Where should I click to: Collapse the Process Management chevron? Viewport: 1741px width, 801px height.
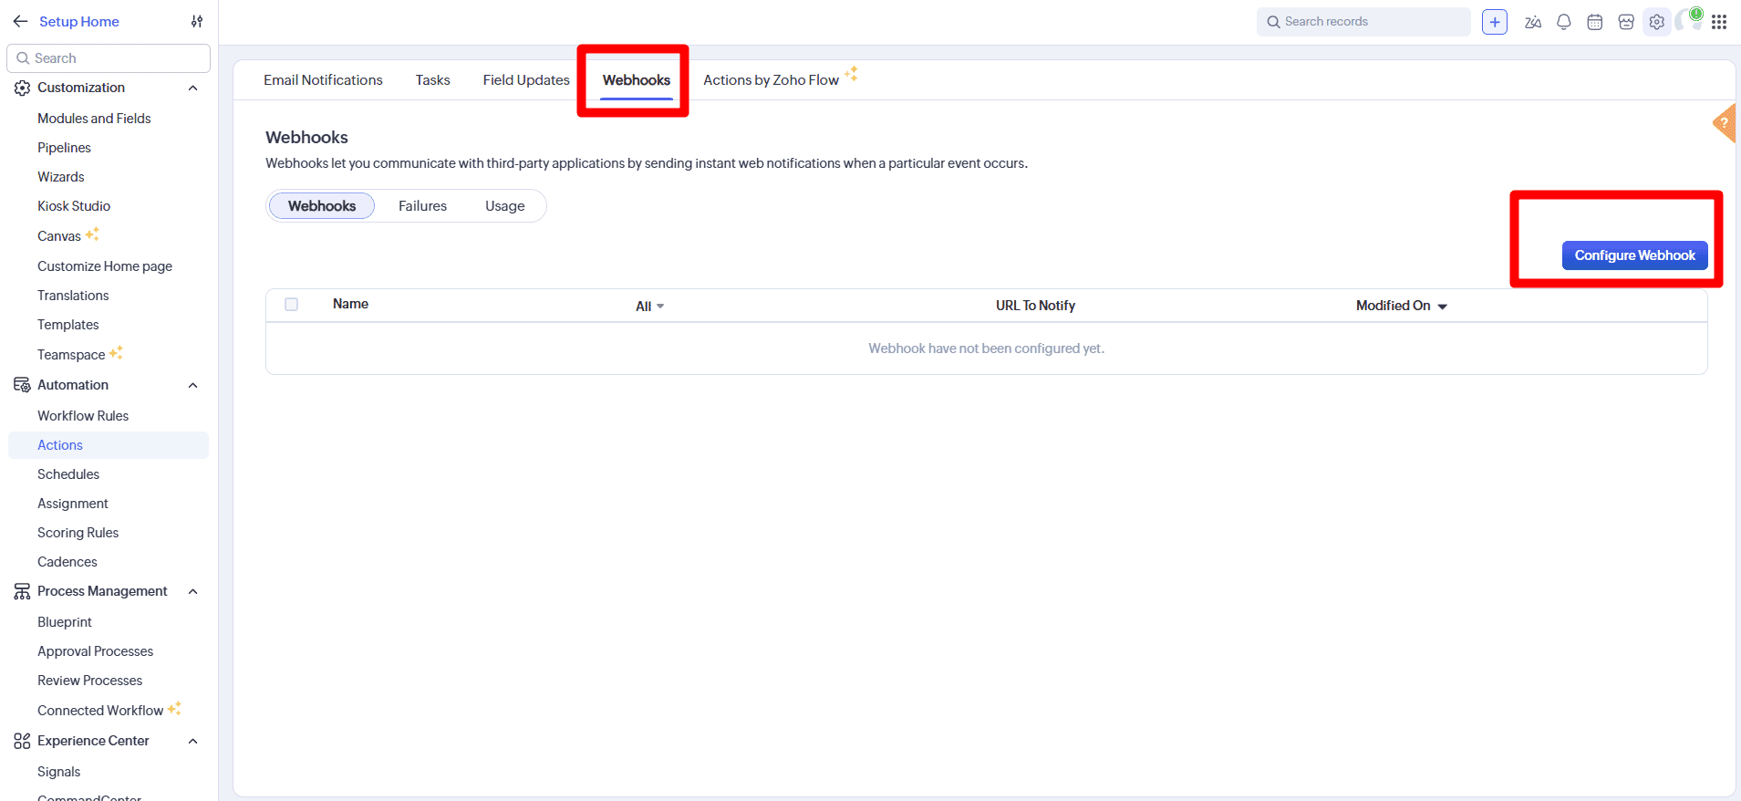pos(193,591)
